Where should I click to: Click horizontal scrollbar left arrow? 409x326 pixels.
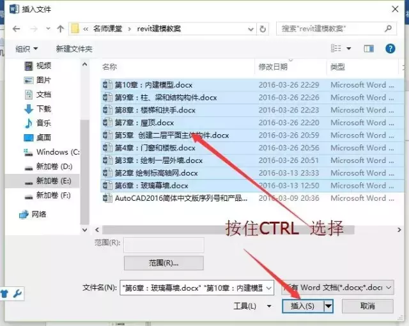(x=97, y=229)
